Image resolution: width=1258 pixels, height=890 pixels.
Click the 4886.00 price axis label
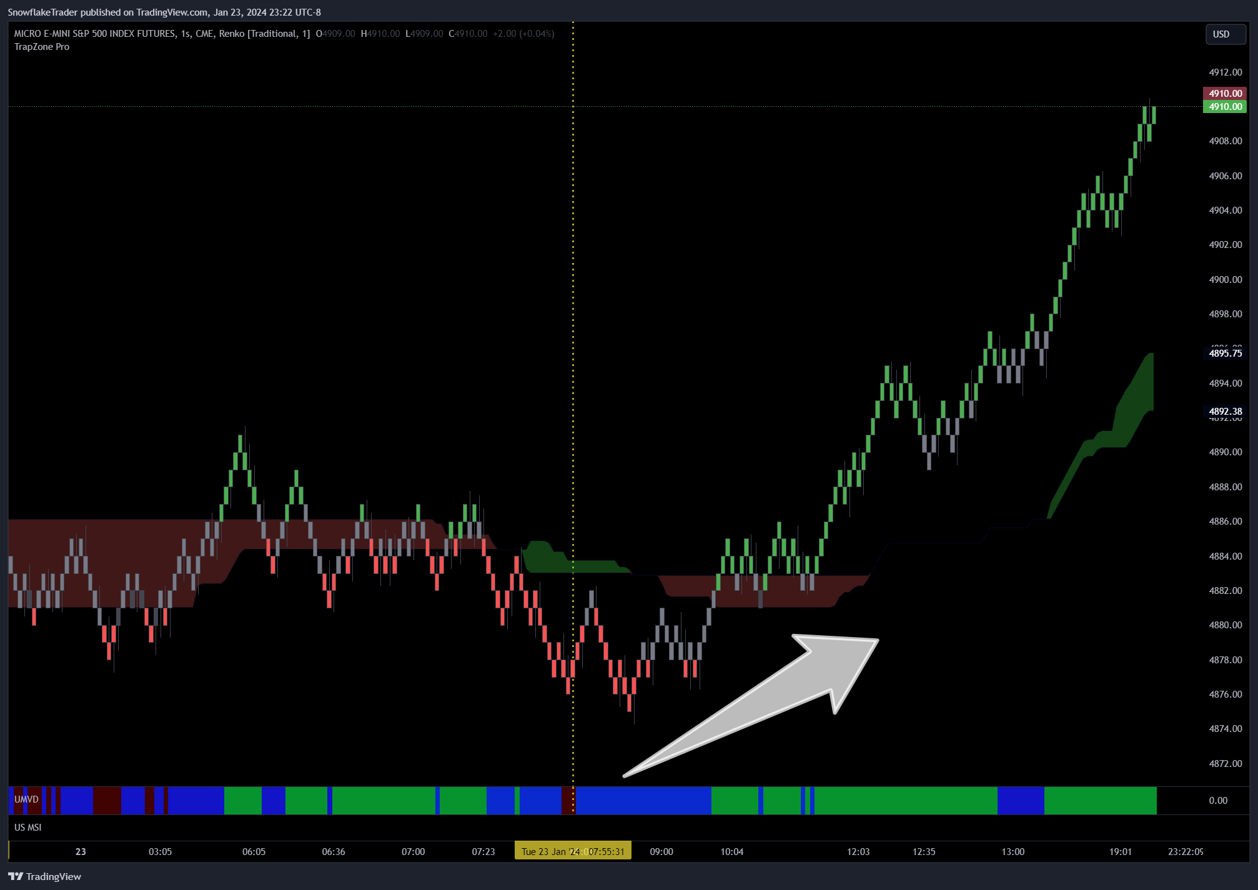coord(1226,521)
